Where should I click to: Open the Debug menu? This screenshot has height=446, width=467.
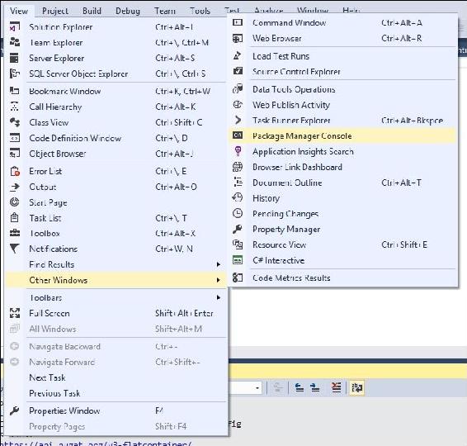(127, 11)
